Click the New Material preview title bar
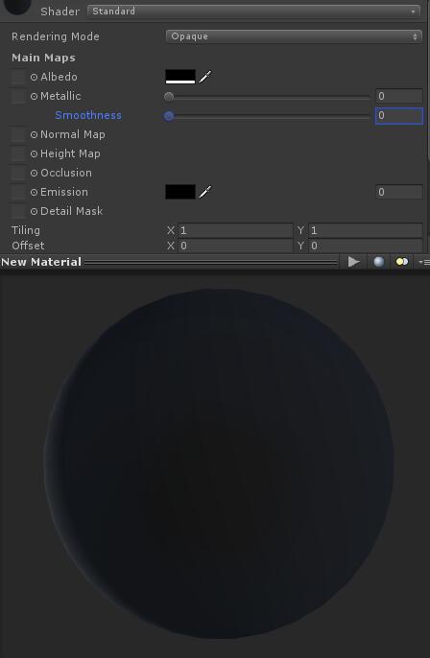Screen dimensions: 430x658 pos(168,262)
